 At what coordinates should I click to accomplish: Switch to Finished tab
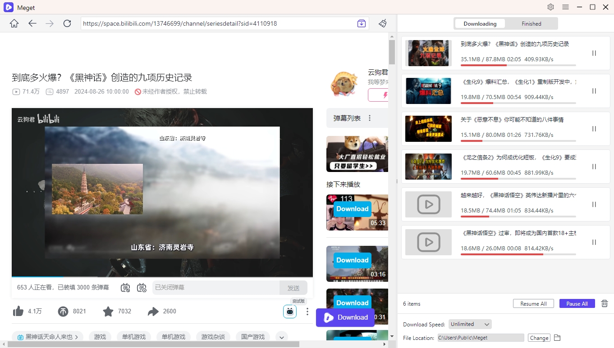(532, 23)
